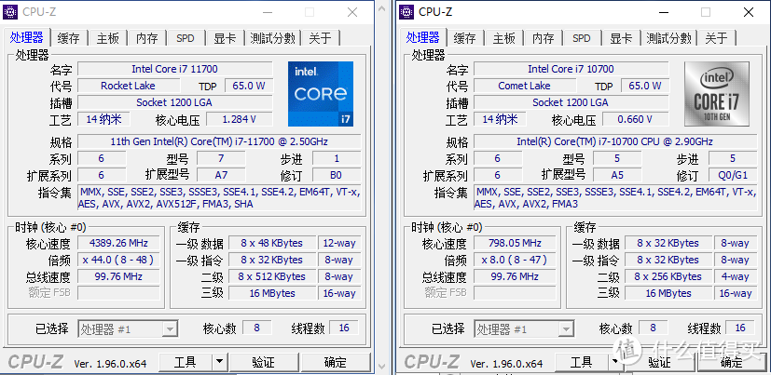Open 測試分數 tab in left CPU-Z window

coord(272,38)
